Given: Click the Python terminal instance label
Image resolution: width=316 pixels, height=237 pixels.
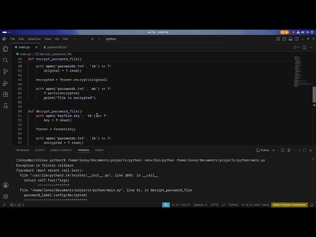Looking at the screenshot, I should [x=263, y=150].
